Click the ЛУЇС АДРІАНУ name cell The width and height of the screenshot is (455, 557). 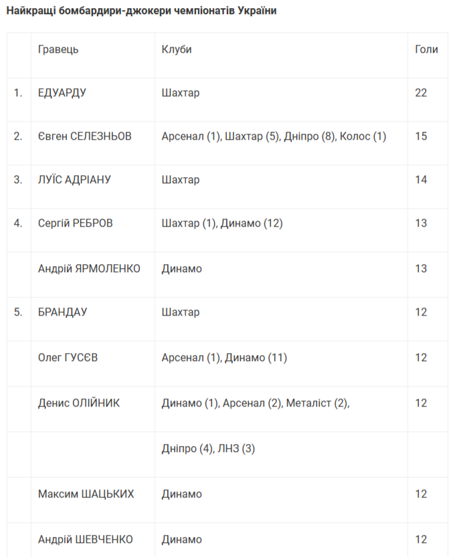click(x=74, y=180)
